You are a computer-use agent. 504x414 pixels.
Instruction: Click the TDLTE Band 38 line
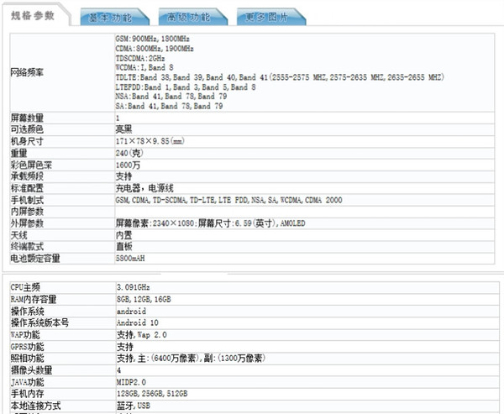[280, 77]
